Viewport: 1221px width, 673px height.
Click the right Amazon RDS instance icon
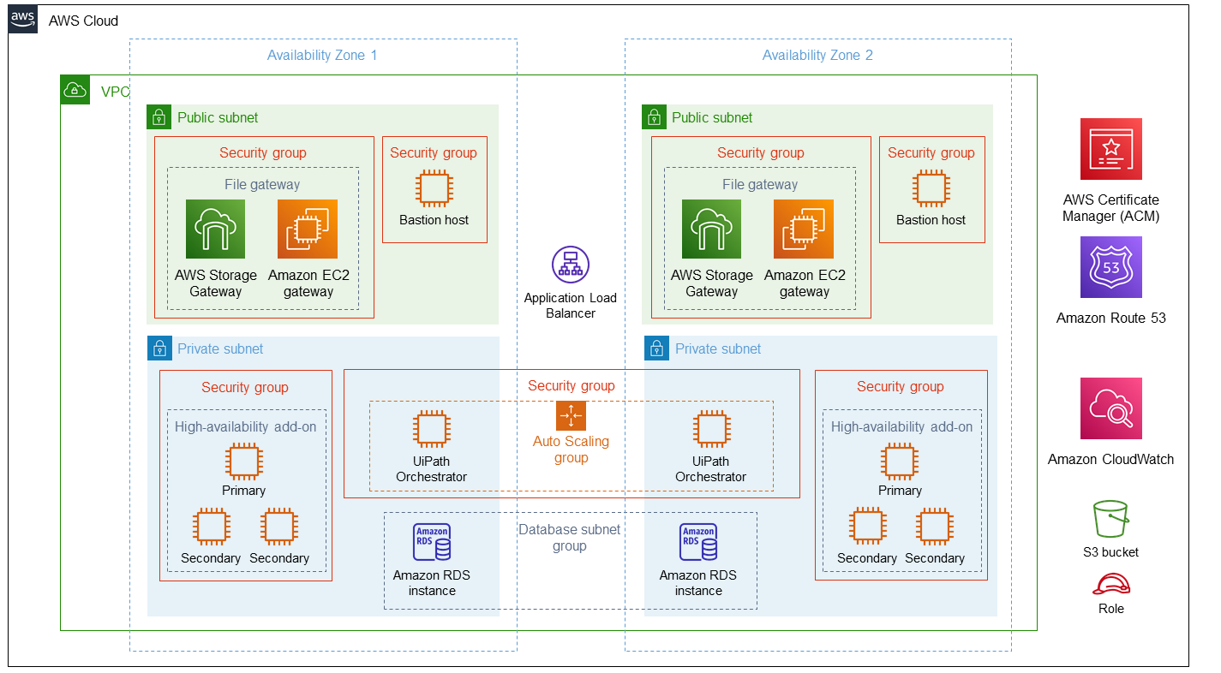pos(698,543)
